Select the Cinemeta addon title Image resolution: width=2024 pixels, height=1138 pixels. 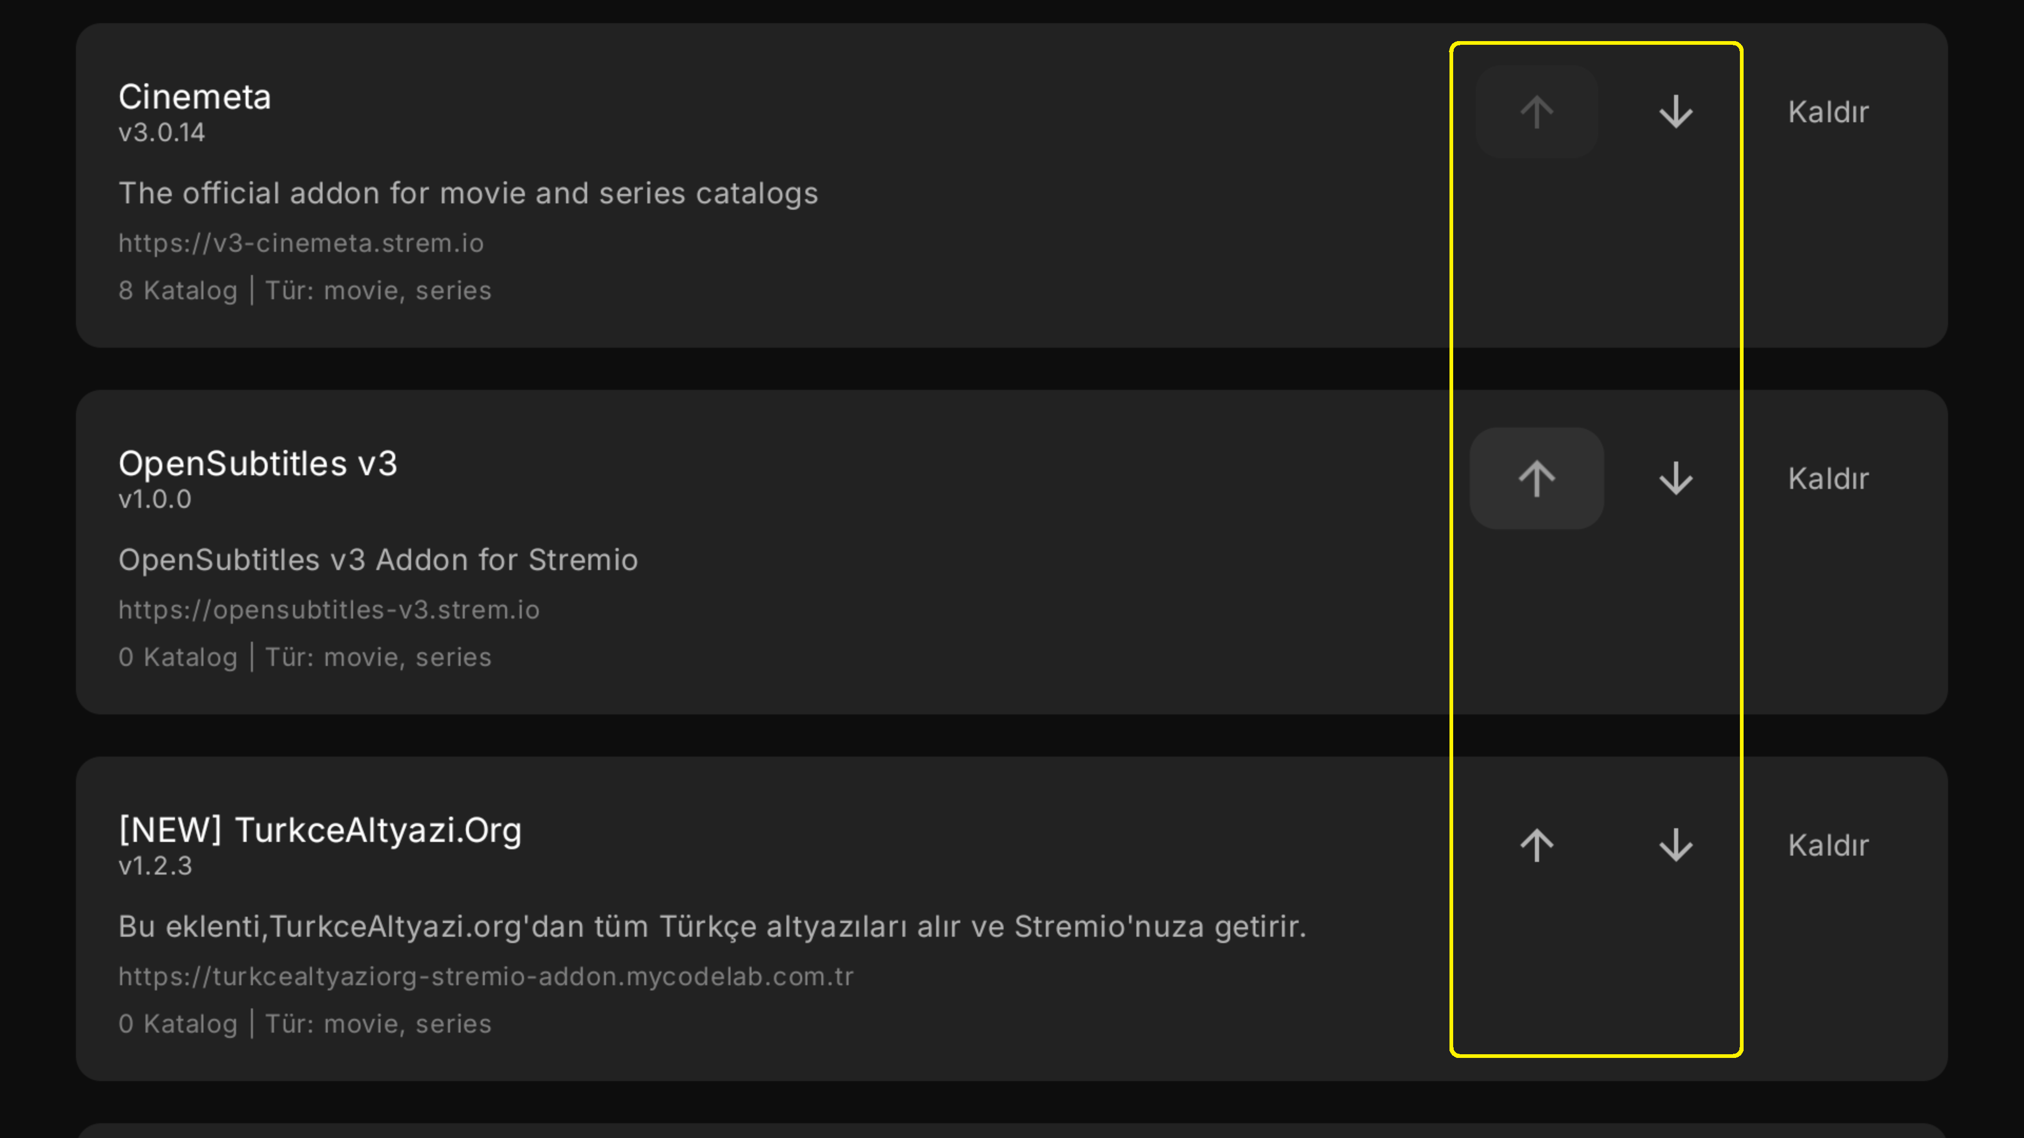[195, 97]
